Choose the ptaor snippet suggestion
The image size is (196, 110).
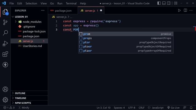[x=126, y=51]
